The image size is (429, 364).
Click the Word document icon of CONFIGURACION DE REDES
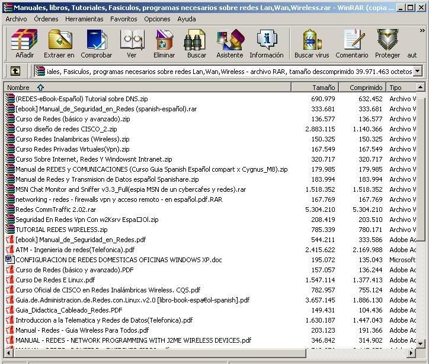[10, 259]
